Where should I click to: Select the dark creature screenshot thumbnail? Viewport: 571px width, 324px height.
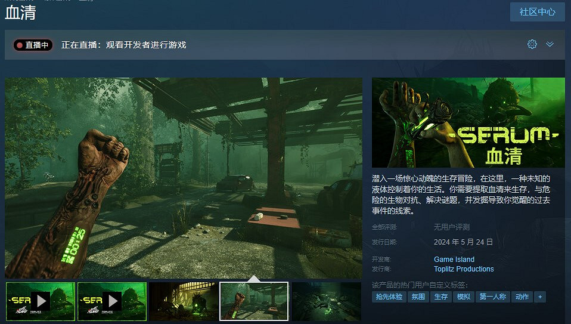point(183,301)
